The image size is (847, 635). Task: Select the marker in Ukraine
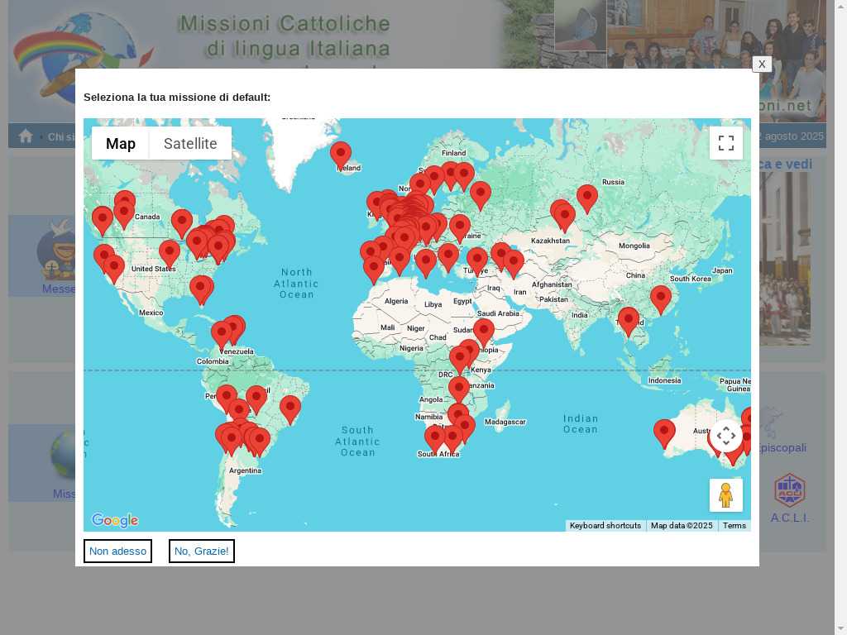tap(460, 228)
